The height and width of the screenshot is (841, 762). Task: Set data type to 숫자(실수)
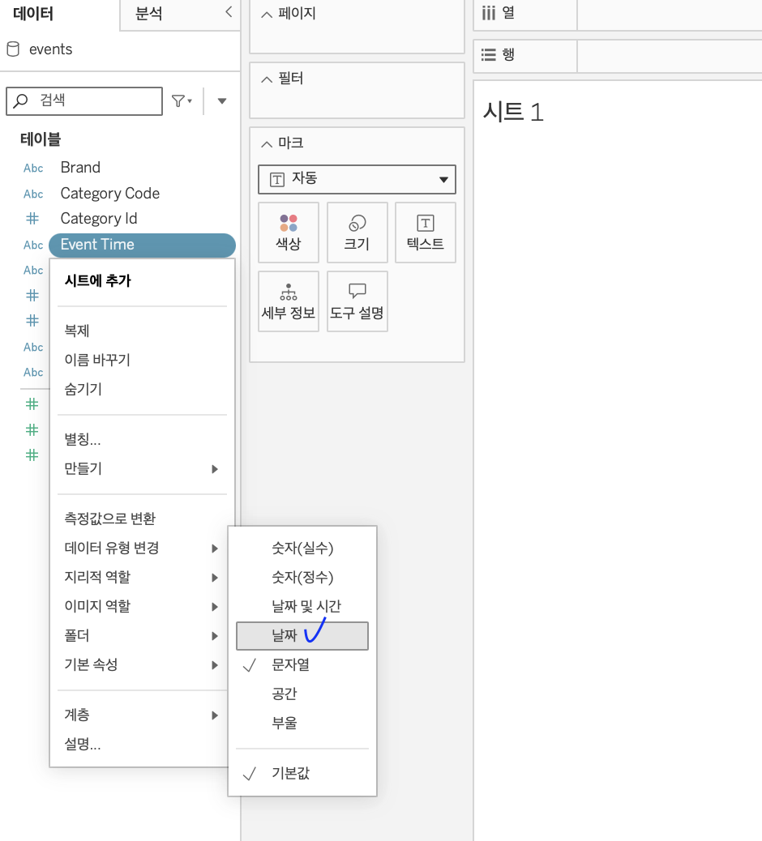coord(302,549)
